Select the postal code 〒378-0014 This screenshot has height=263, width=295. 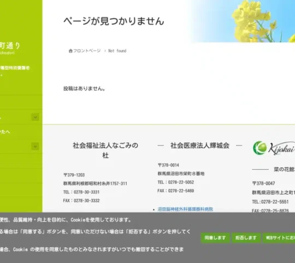tap(168, 165)
